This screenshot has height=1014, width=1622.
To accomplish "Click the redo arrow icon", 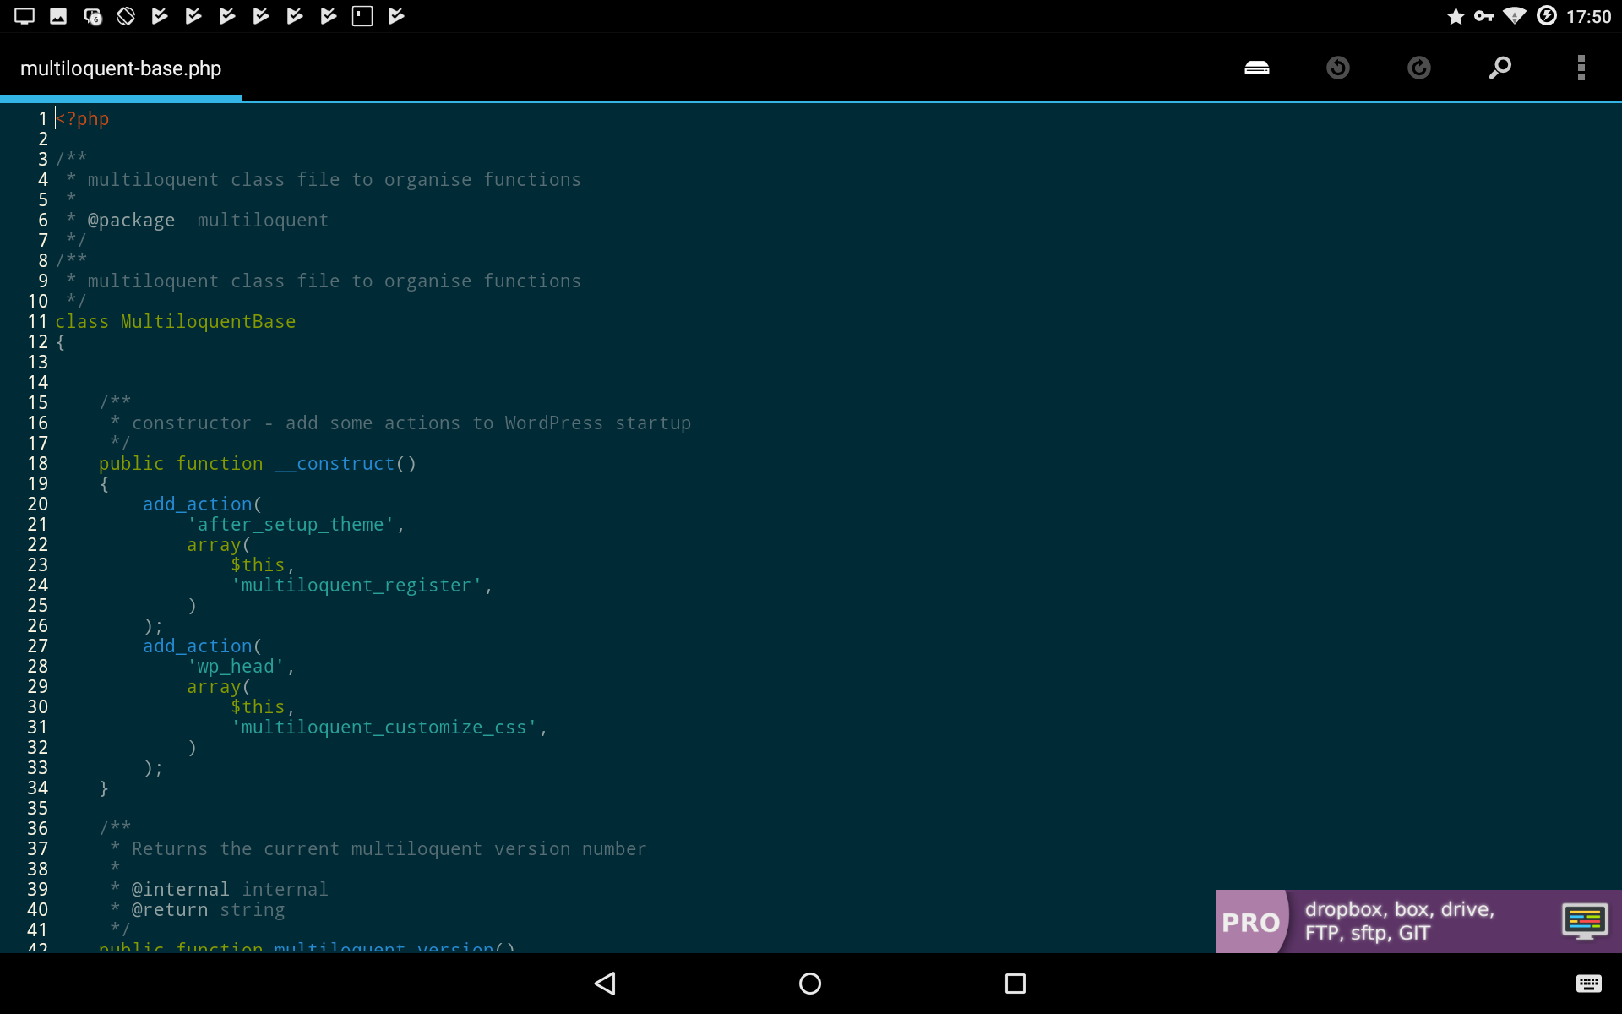I will (1418, 68).
